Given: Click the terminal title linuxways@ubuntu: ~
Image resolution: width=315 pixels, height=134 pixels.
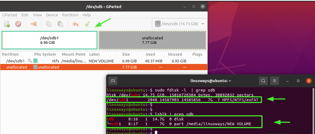Looking at the screenshot, I should tap(211, 81).
